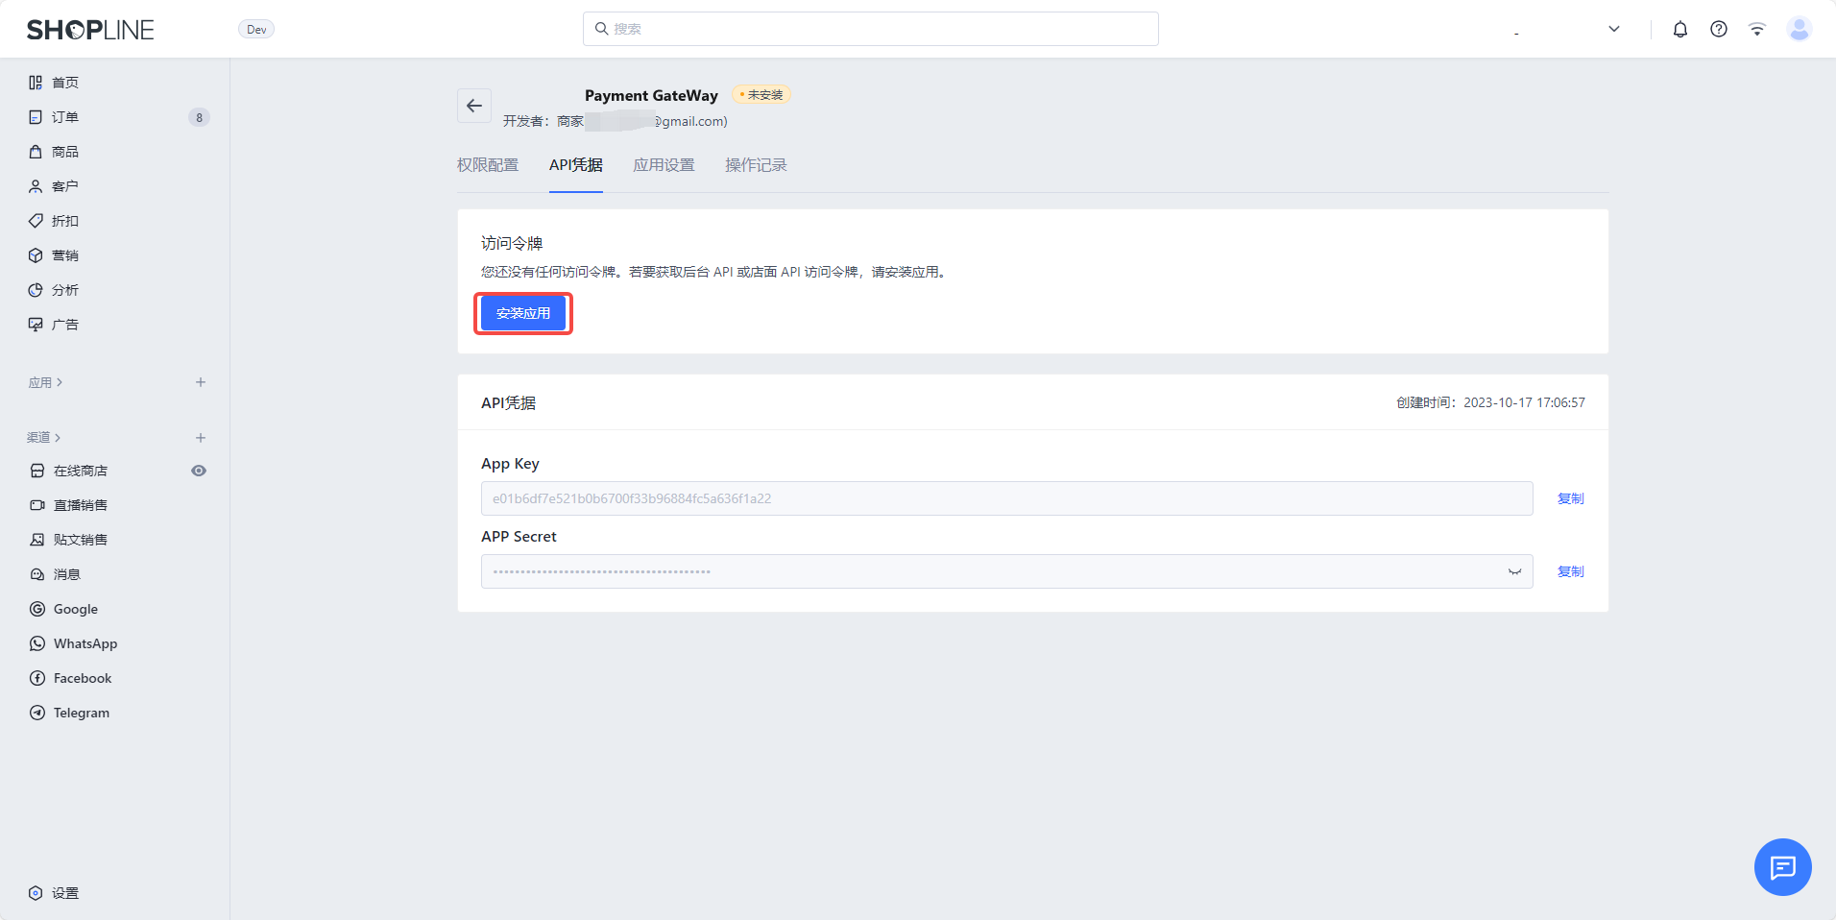Viewport: 1836px width, 920px height.
Task: Reveal APP Secret with eye icon
Action: (1514, 571)
